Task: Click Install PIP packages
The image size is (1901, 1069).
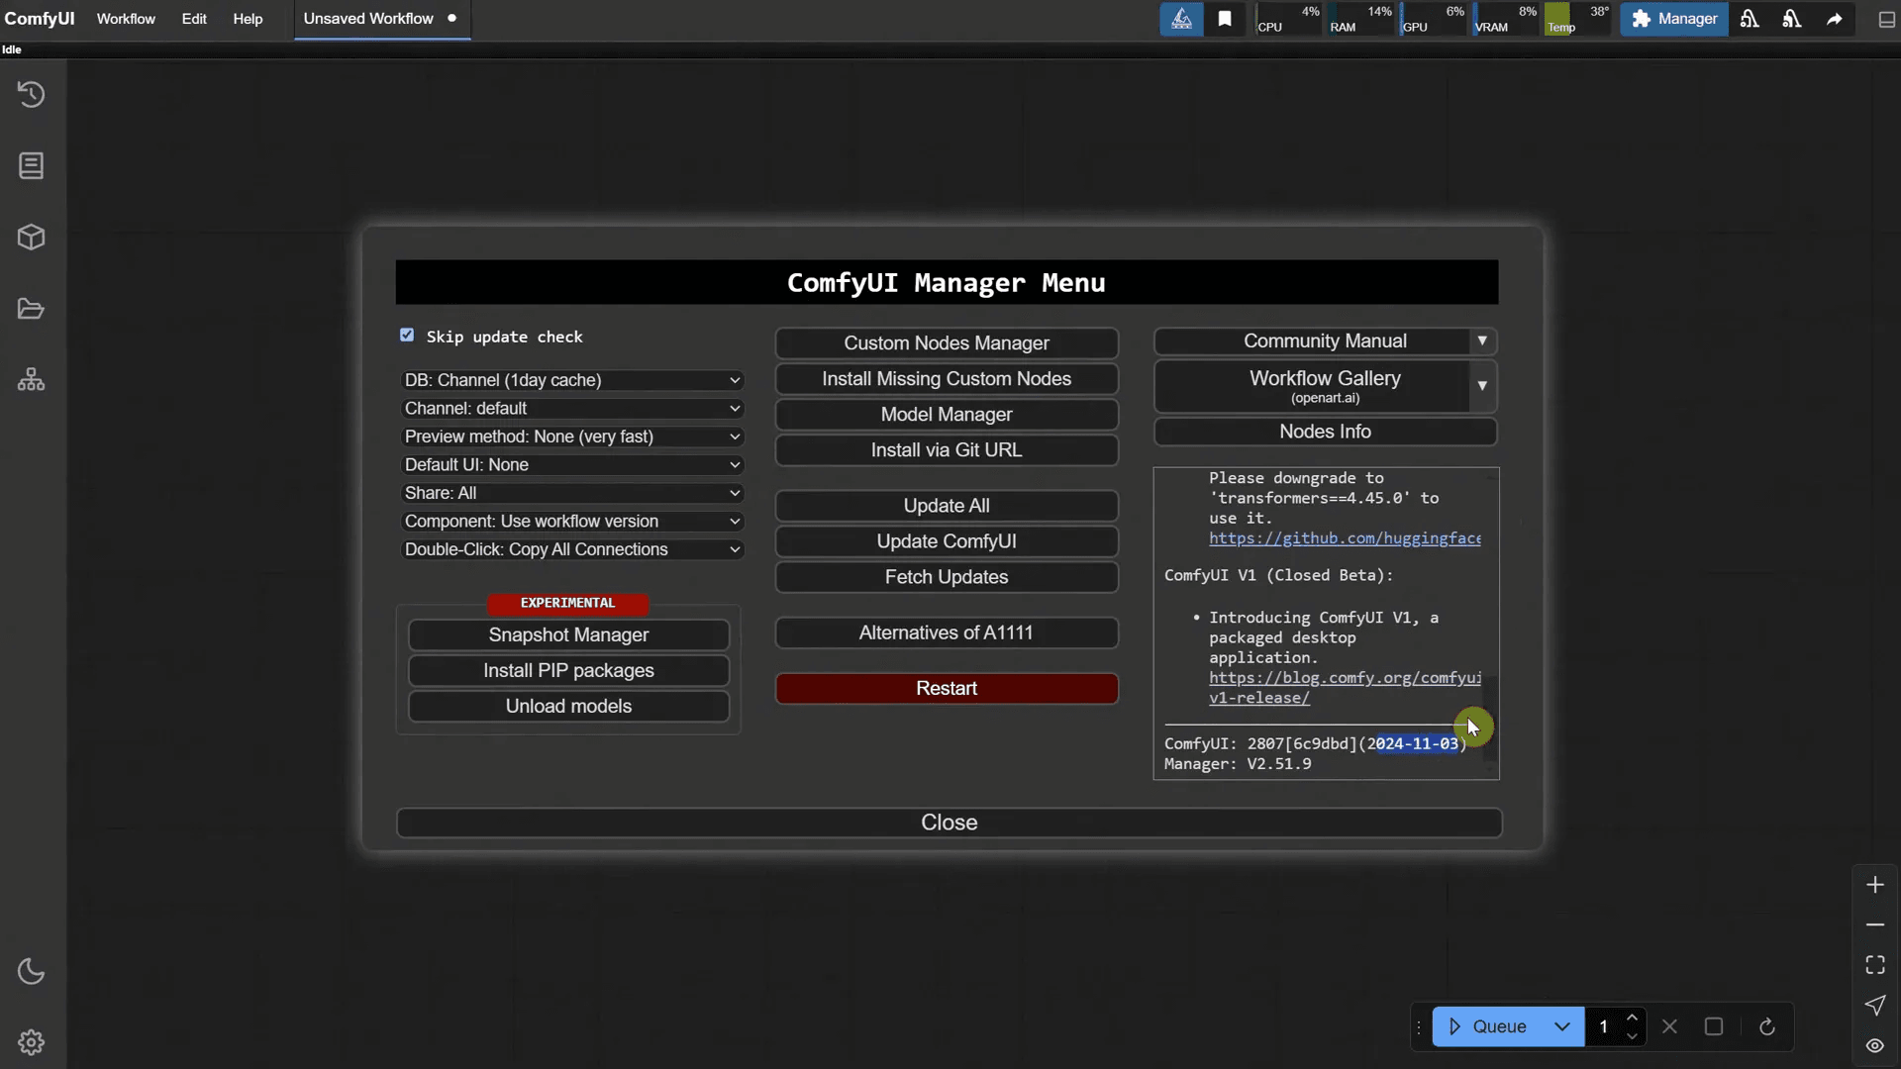Action: click(x=568, y=670)
